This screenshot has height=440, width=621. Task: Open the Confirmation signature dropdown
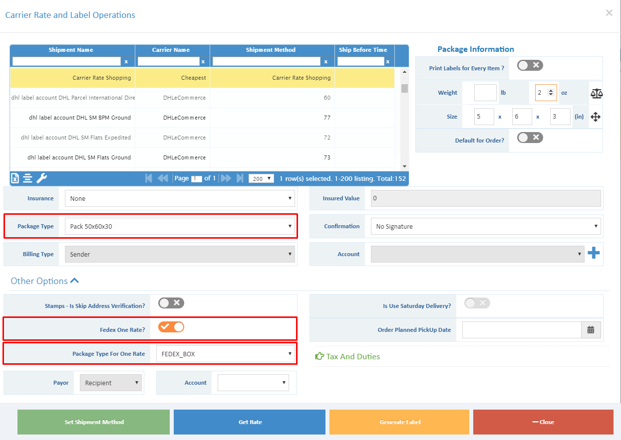pos(485,226)
